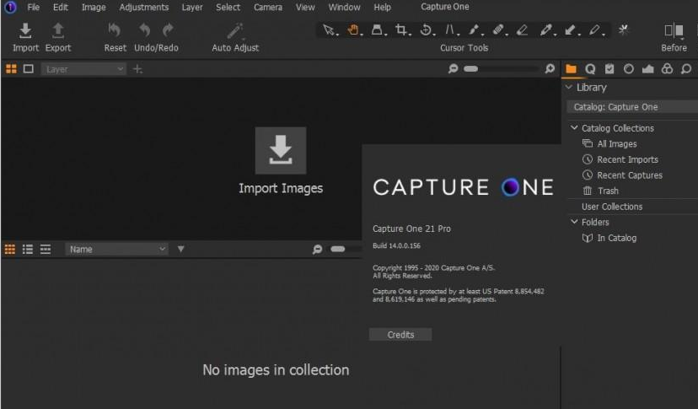Click the Undo arrow icon

(145, 30)
